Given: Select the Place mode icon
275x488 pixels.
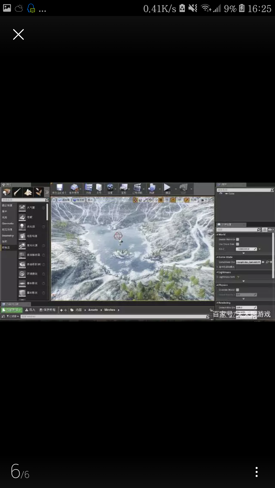Looking at the screenshot, I should pos(6,192).
